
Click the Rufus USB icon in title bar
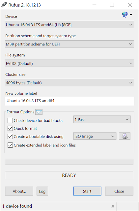tap(4, 5)
